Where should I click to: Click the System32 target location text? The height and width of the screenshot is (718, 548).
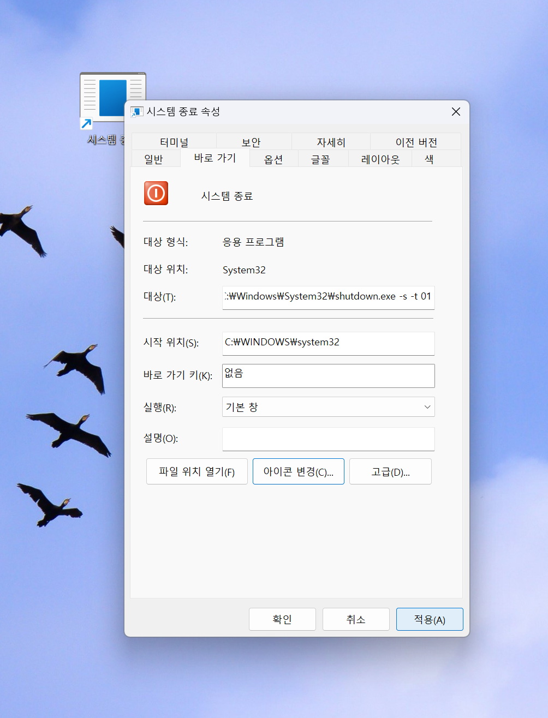click(x=244, y=270)
